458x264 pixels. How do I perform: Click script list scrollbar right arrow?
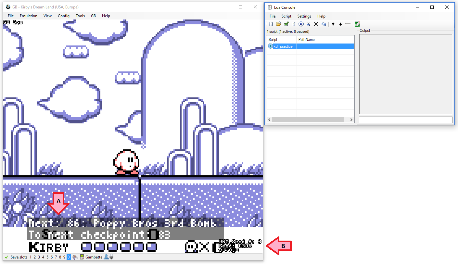pyautogui.click(x=351, y=120)
